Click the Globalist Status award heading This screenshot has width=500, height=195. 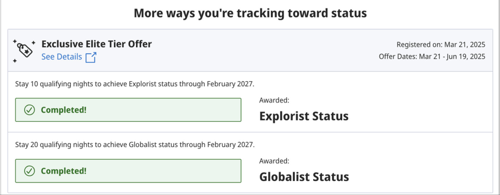pyautogui.click(x=304, y=177)
